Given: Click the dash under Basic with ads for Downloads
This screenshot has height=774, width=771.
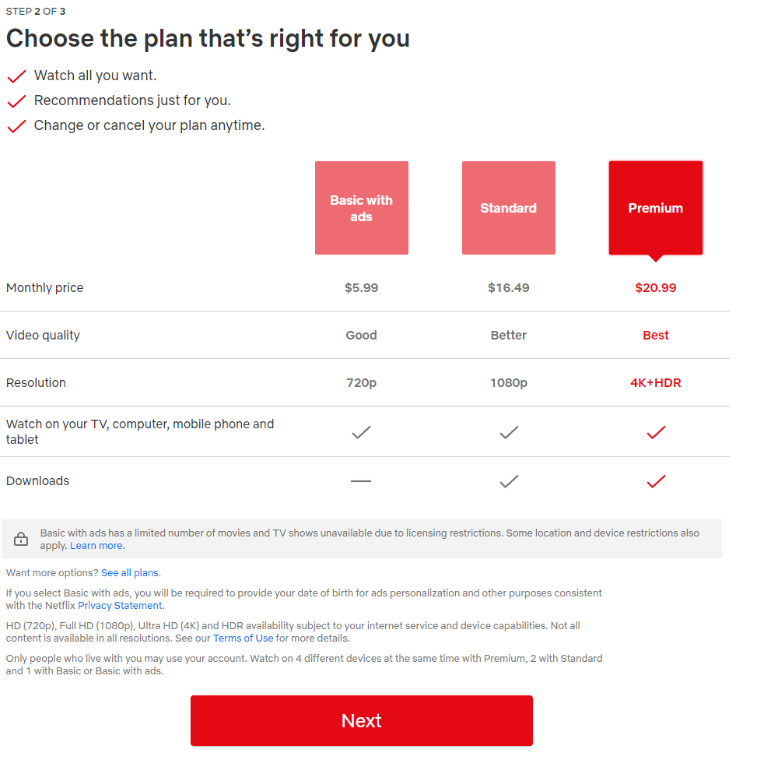Looking at the screenshot, I should point(361,481).
